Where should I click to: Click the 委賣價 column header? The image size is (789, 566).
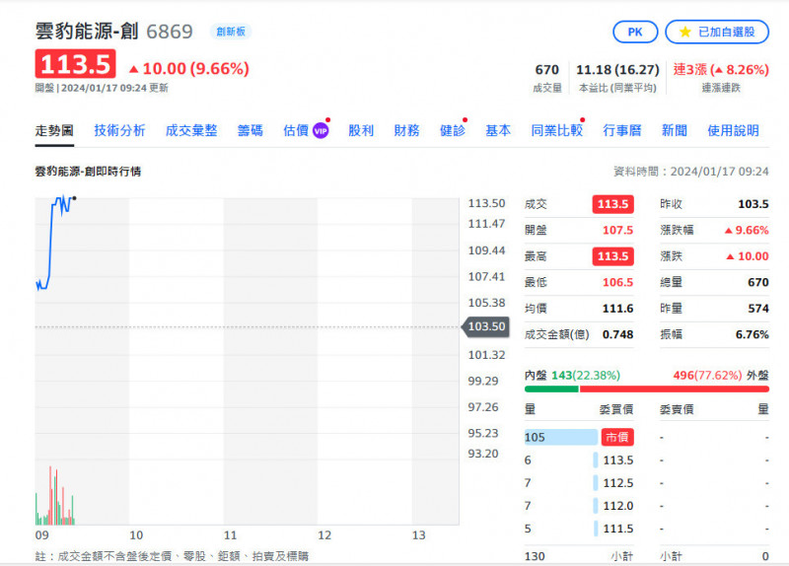pos(677,409)
